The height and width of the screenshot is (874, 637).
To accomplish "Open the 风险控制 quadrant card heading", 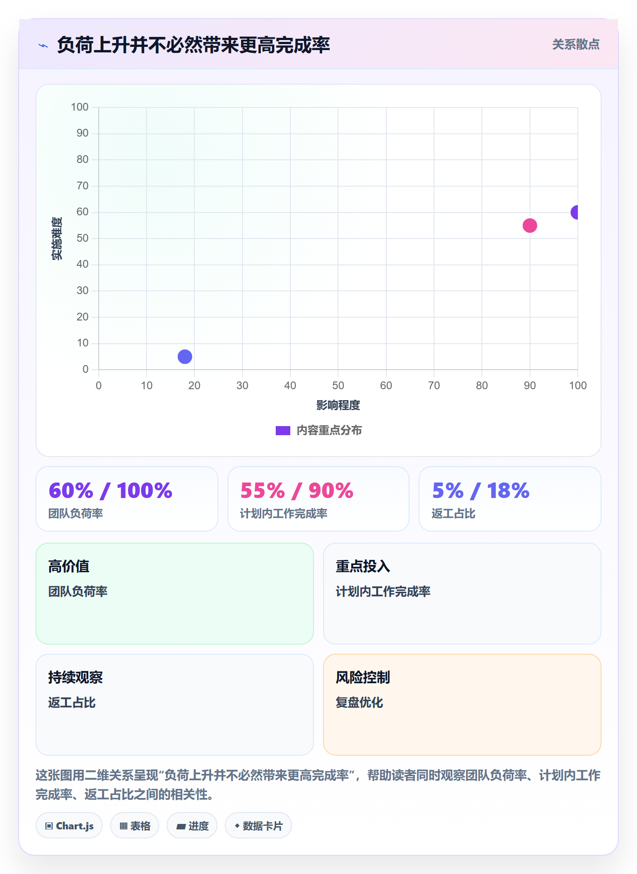I will (x=363, y=677).
